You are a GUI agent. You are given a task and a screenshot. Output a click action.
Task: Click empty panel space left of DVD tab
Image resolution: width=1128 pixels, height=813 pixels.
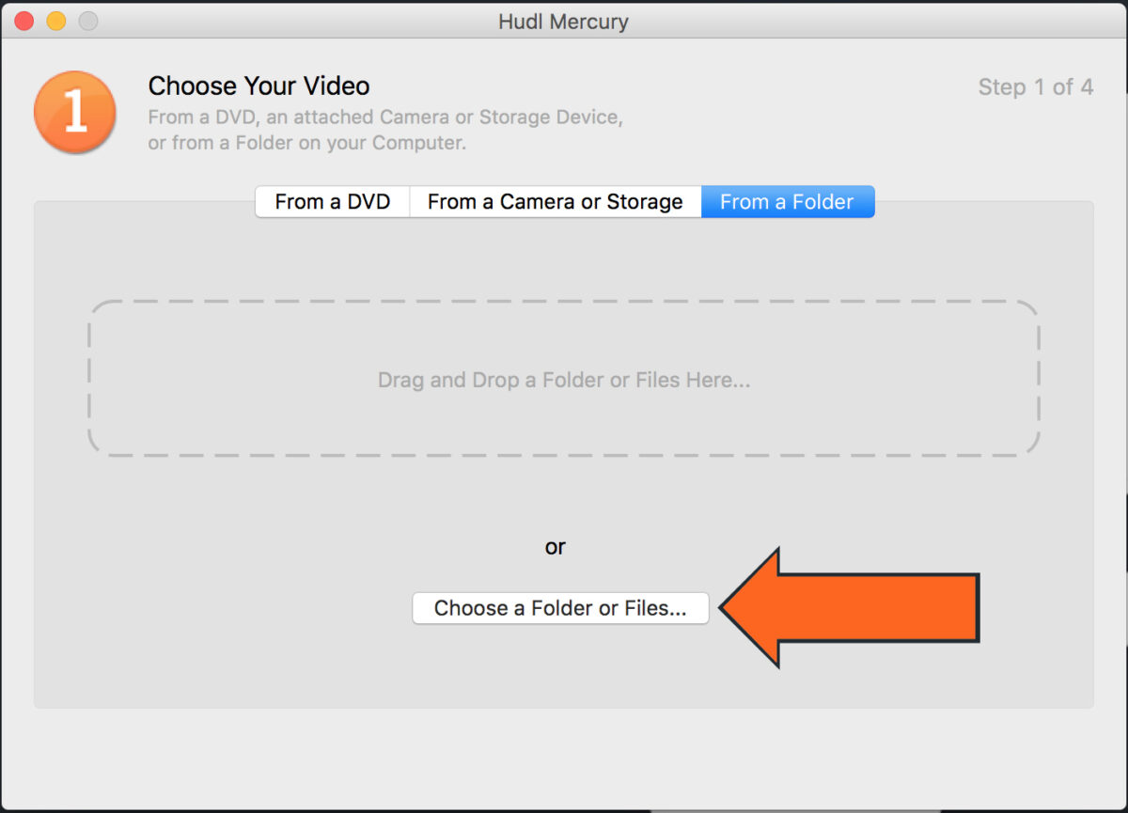point(141,244)
